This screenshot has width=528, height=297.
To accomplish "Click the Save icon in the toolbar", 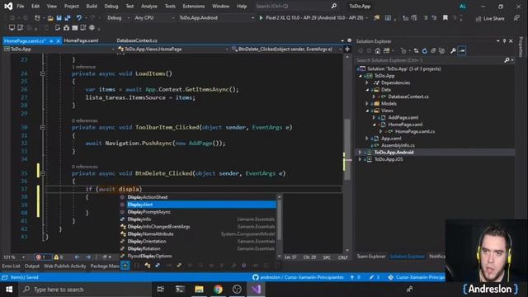I will [59, 18].
